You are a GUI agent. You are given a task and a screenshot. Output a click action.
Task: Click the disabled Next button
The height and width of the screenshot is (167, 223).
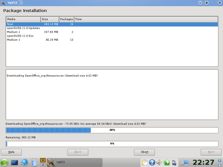211,152
